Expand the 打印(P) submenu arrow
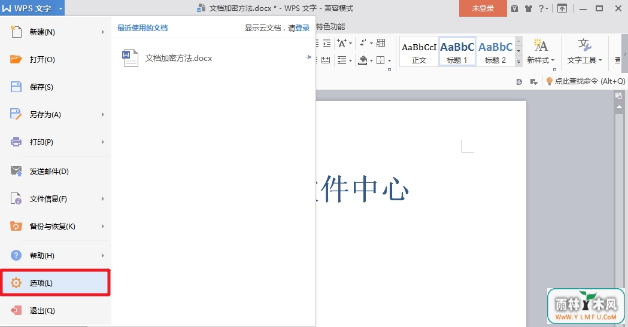The width and height of the screenshot is (628, 327). (x=102, y=142)
